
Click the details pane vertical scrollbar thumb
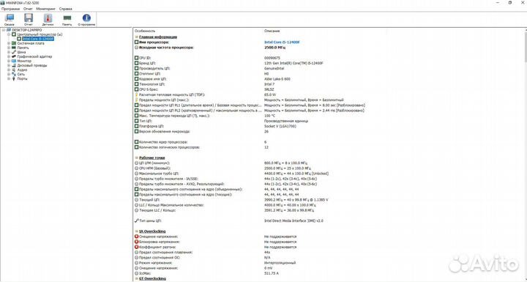[526, 47]
